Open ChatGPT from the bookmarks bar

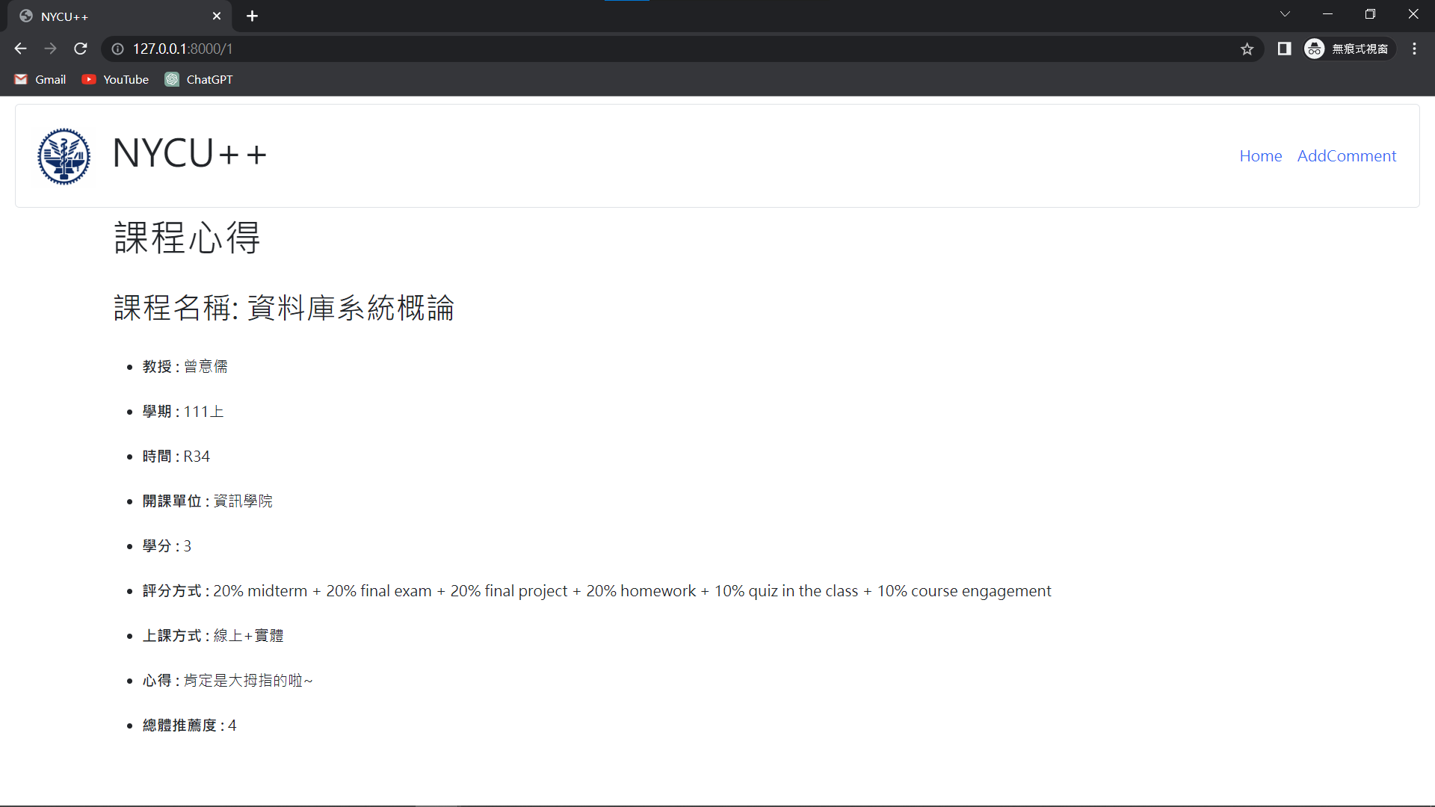tap(198, 79)
